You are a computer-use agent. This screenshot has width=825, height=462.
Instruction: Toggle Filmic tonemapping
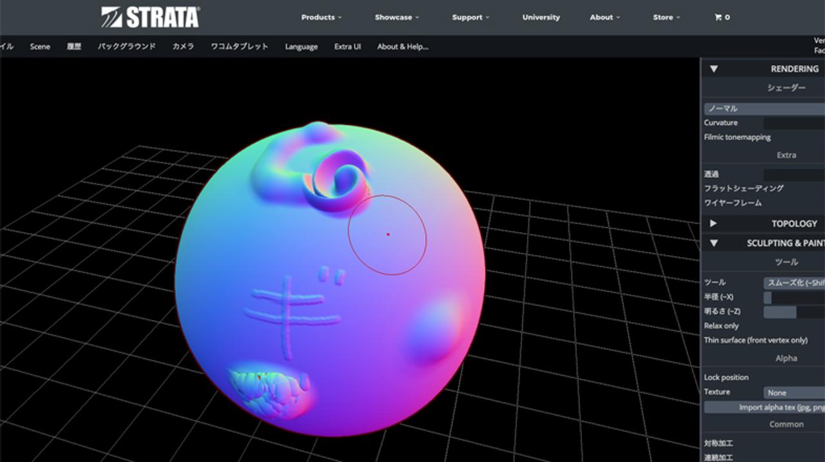[x=737, y=137]
